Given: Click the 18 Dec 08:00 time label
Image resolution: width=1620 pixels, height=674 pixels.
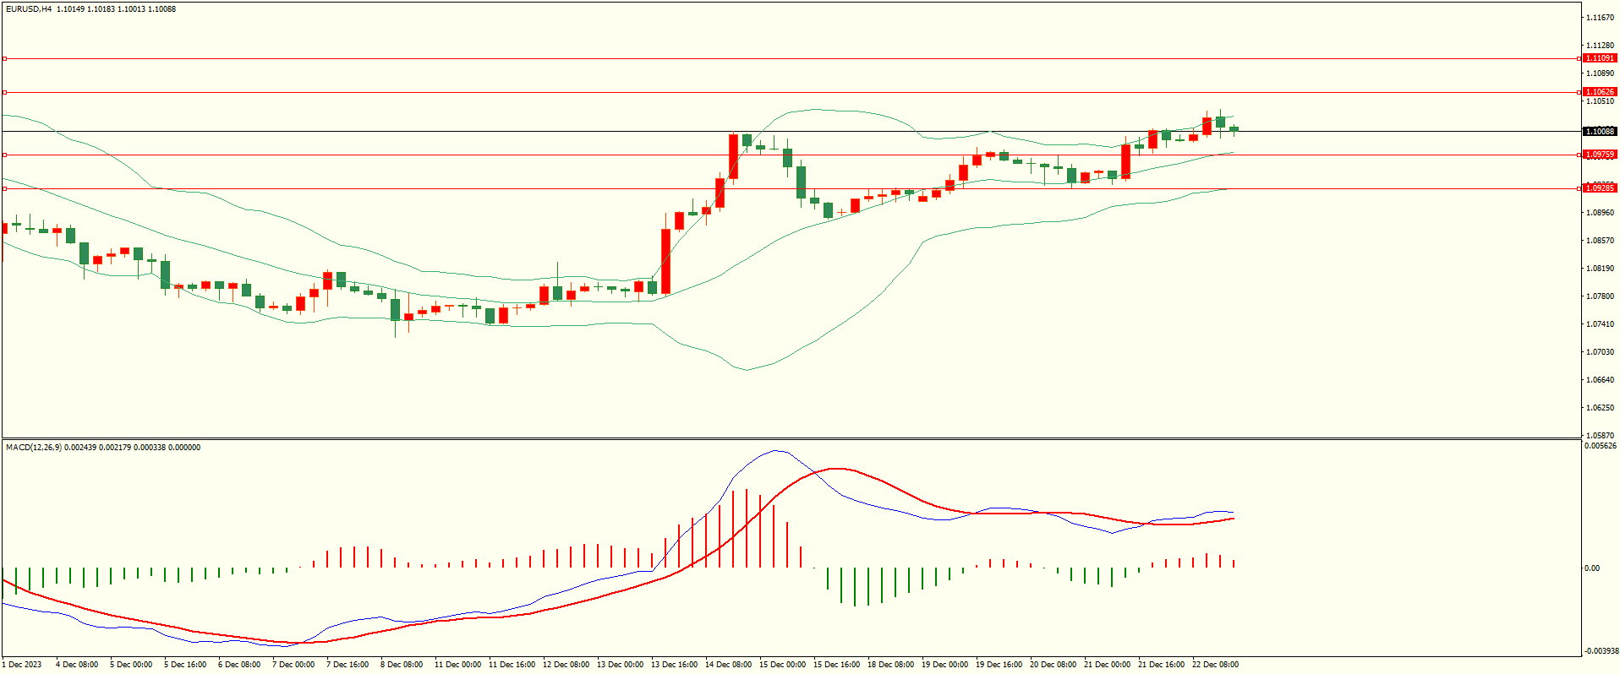Looking at the screenshot, I should coord(890,665).
